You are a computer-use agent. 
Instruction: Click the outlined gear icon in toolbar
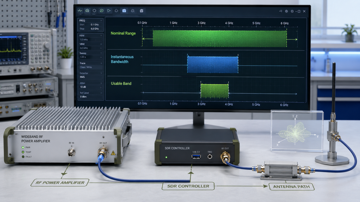[x=94, y=11]
